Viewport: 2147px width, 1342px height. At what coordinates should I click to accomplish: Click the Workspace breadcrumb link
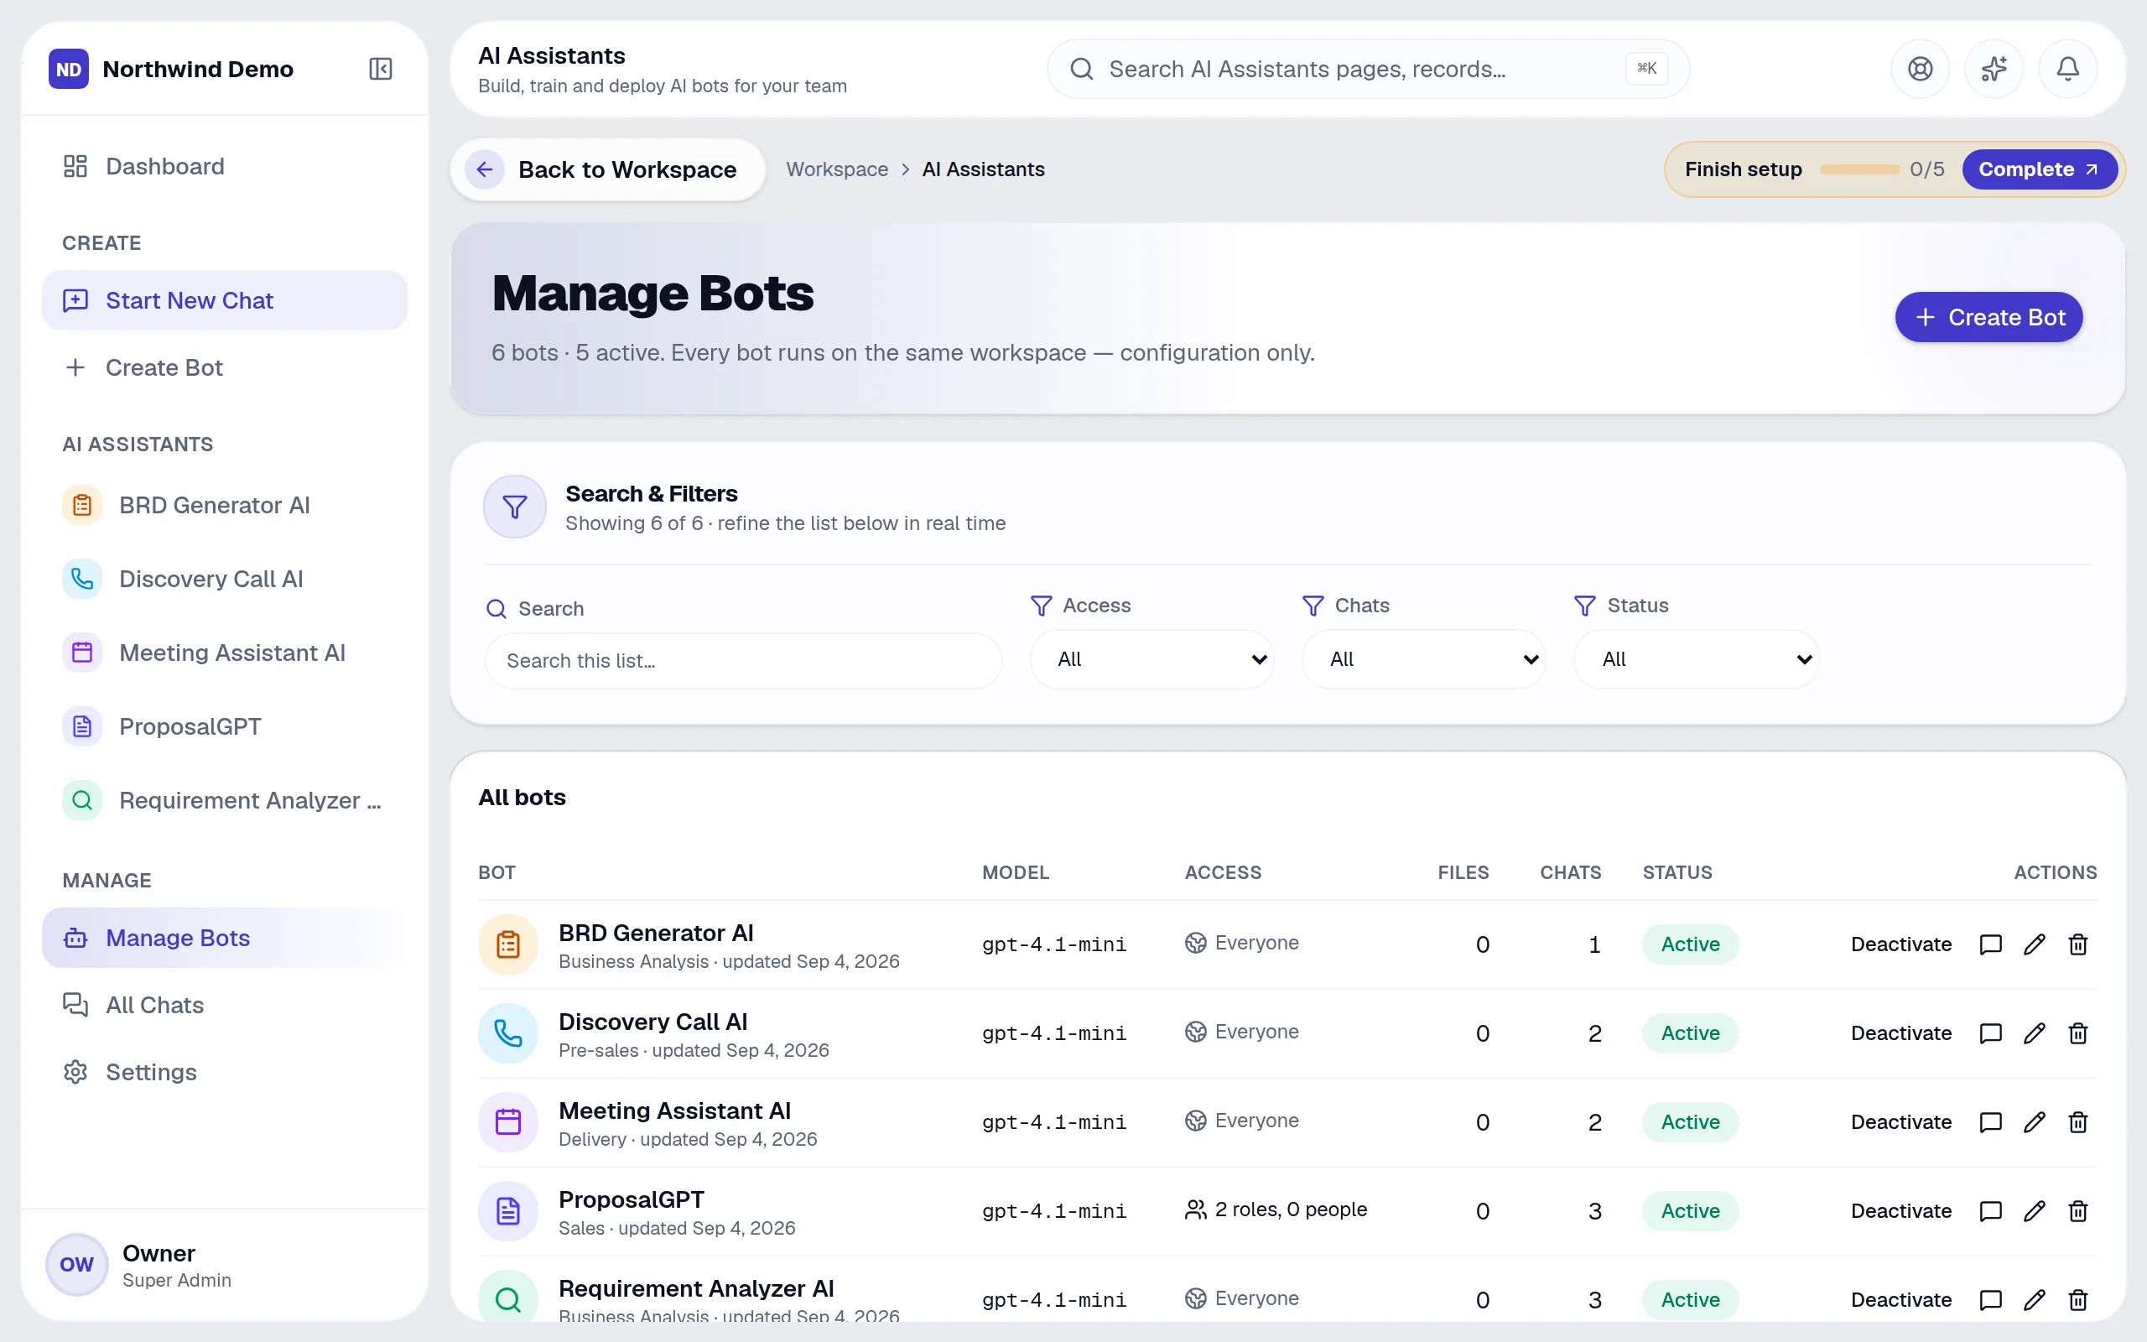[837, 169]
